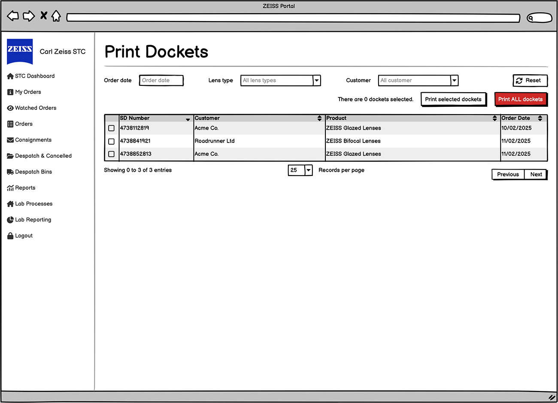This screenshot has width=558, height=403.
Task: Click the browser address bar
Action: click(x=293, y=18)
